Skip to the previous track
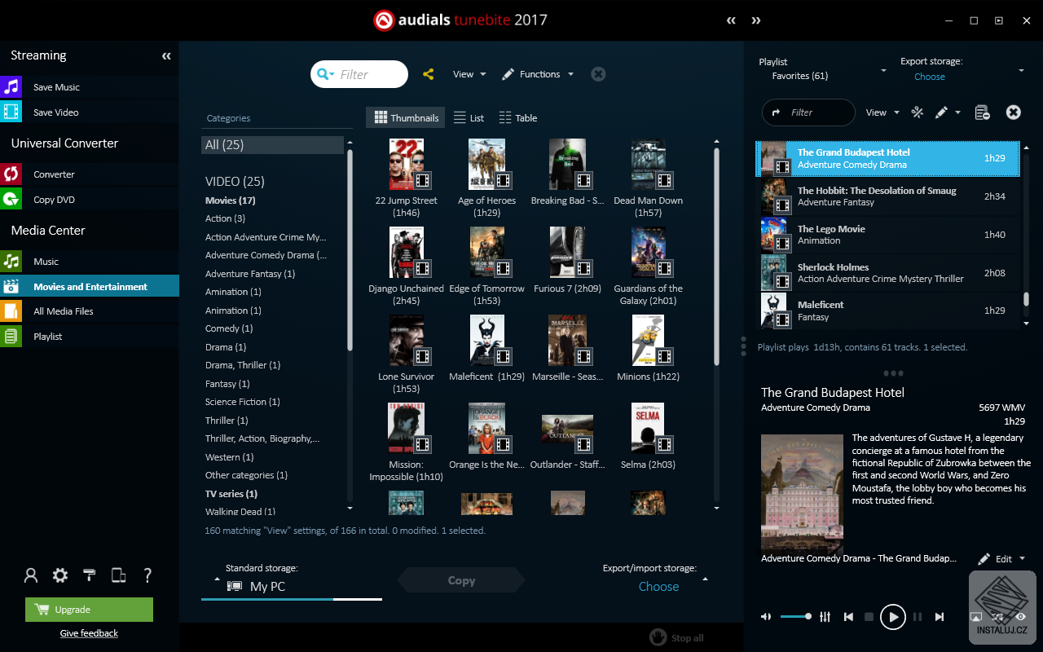 pyautogui.click(x=848, y=617)
